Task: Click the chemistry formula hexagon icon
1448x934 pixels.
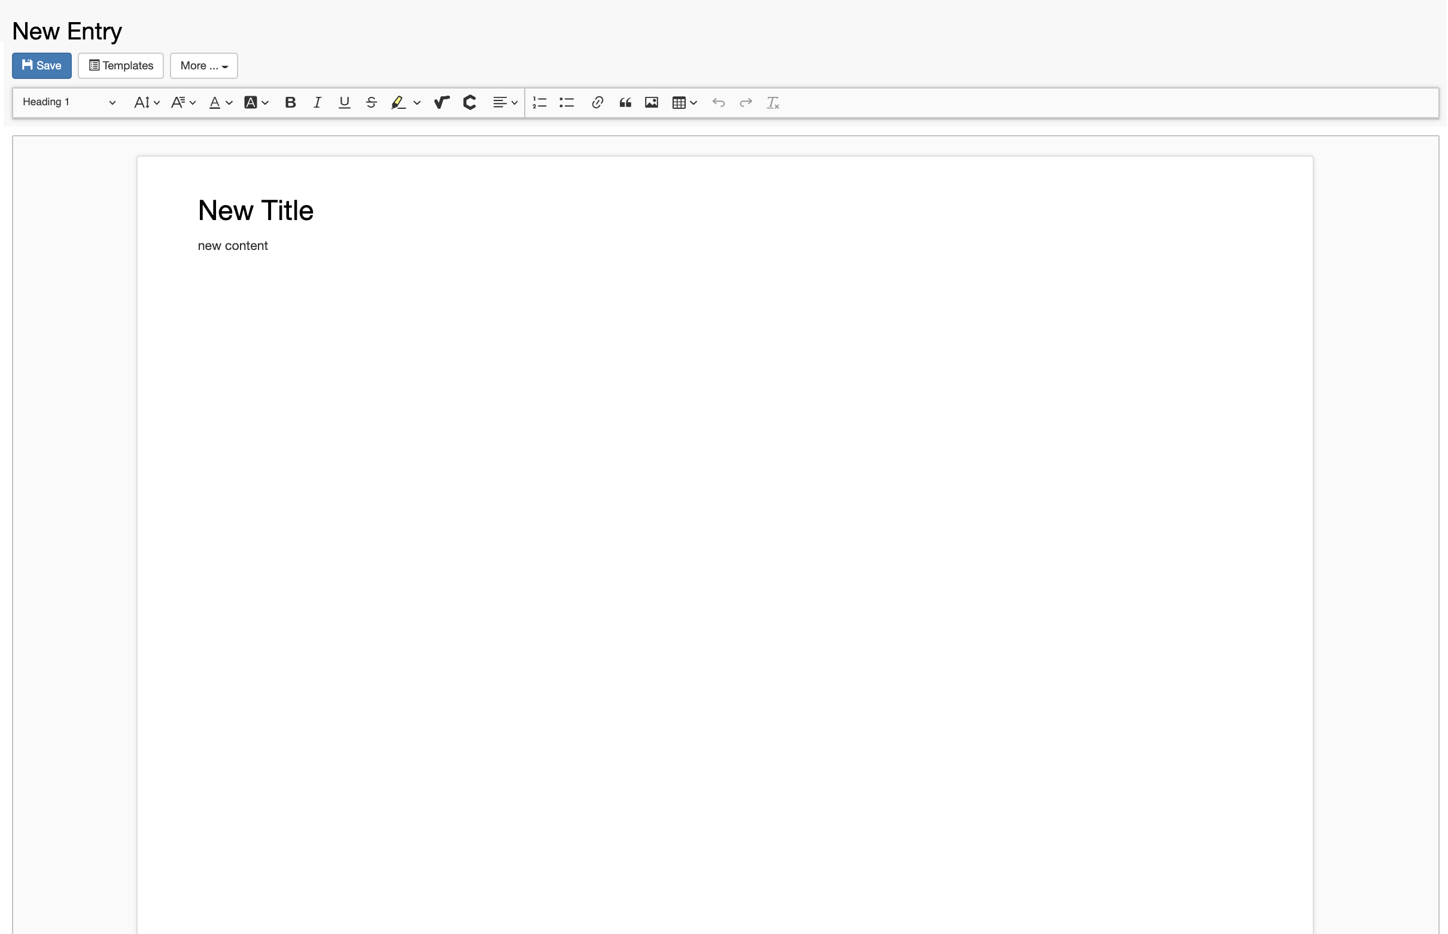Action: (470, 102)
